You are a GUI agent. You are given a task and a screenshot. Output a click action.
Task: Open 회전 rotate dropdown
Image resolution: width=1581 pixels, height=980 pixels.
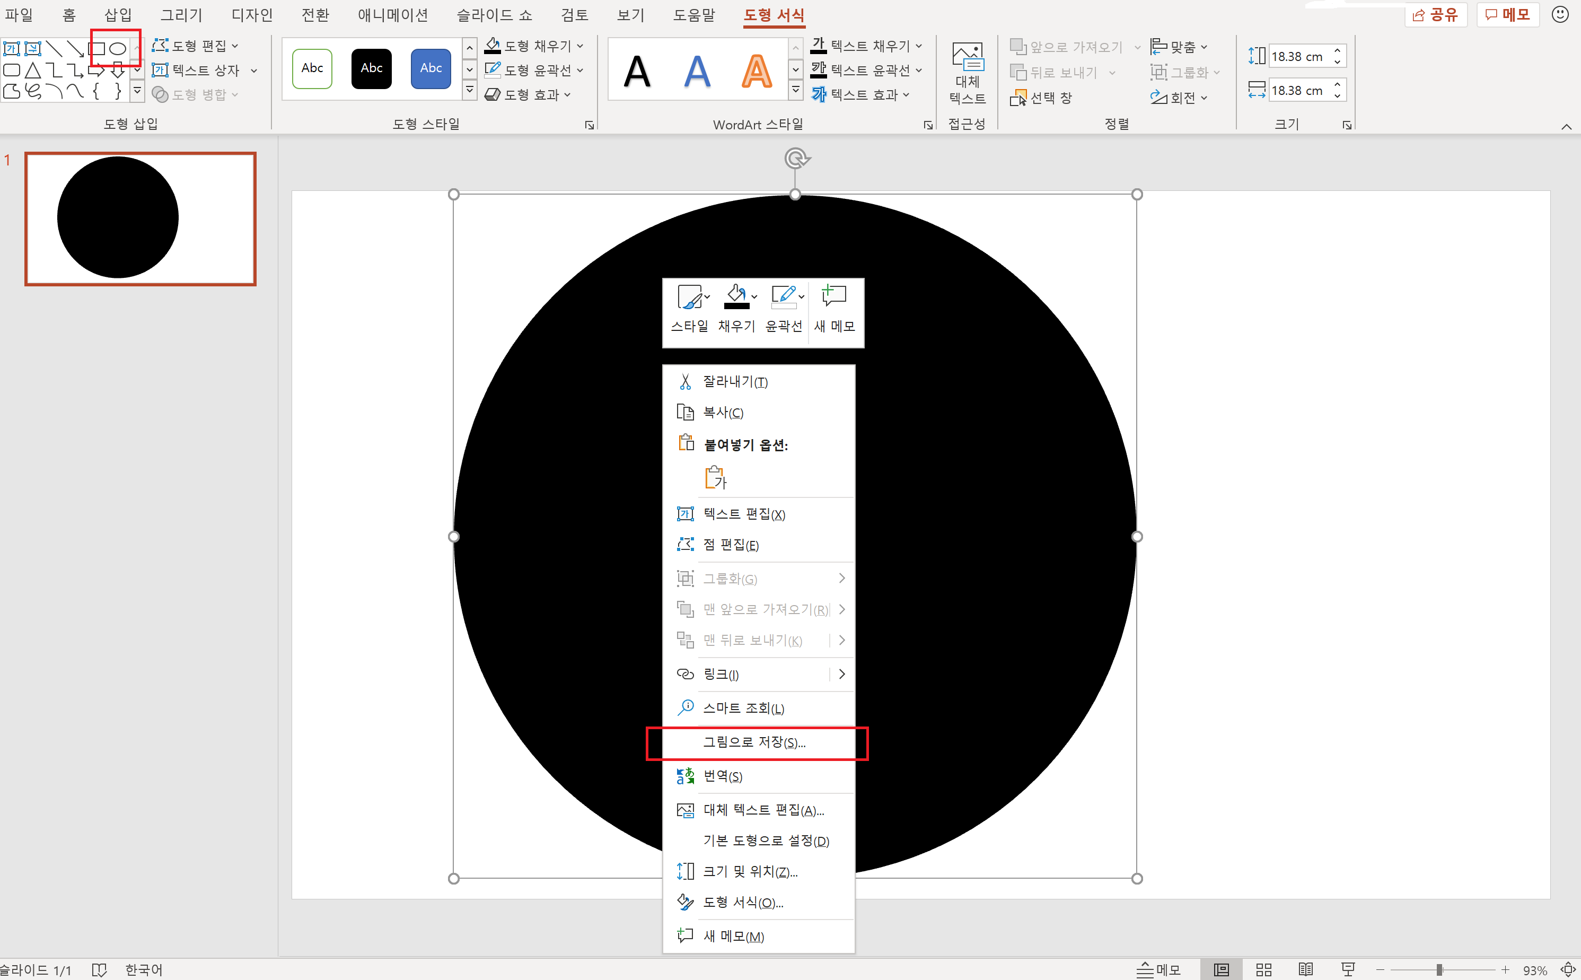1179,98
